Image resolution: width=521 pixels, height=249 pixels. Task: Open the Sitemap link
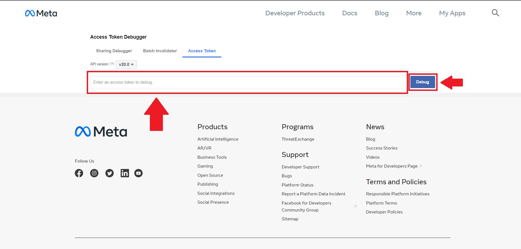pos(290,219)
